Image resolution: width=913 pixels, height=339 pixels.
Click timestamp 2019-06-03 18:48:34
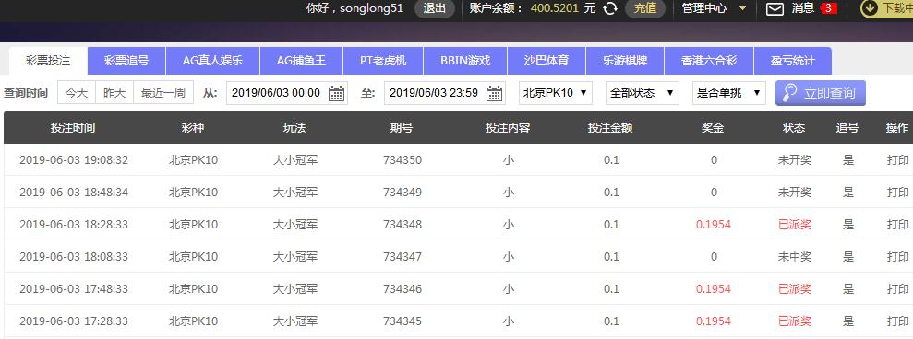point(73,192)
